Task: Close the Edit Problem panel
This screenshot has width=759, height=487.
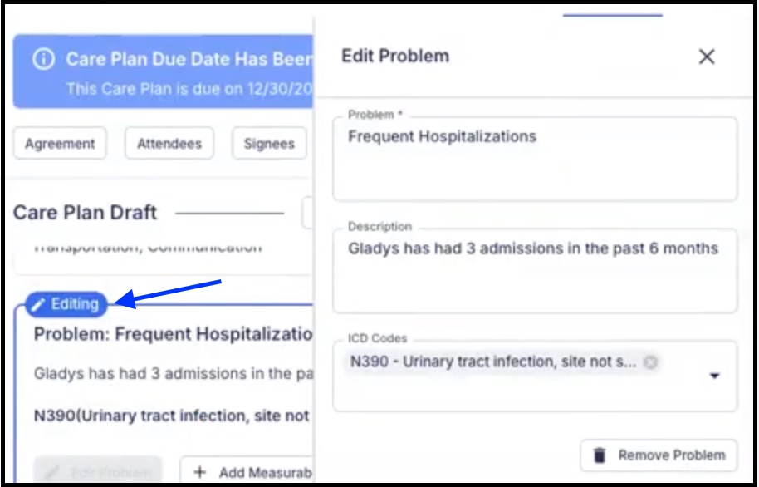Action: (x=707, y=57)
